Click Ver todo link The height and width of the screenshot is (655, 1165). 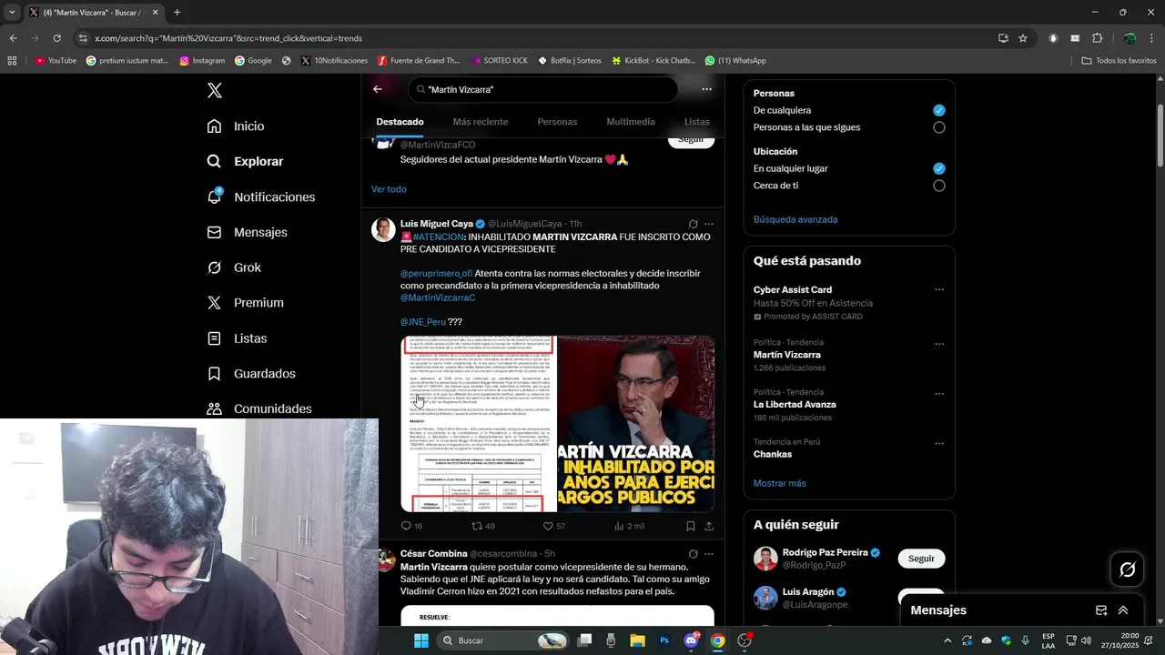click(x=389, y=189)
